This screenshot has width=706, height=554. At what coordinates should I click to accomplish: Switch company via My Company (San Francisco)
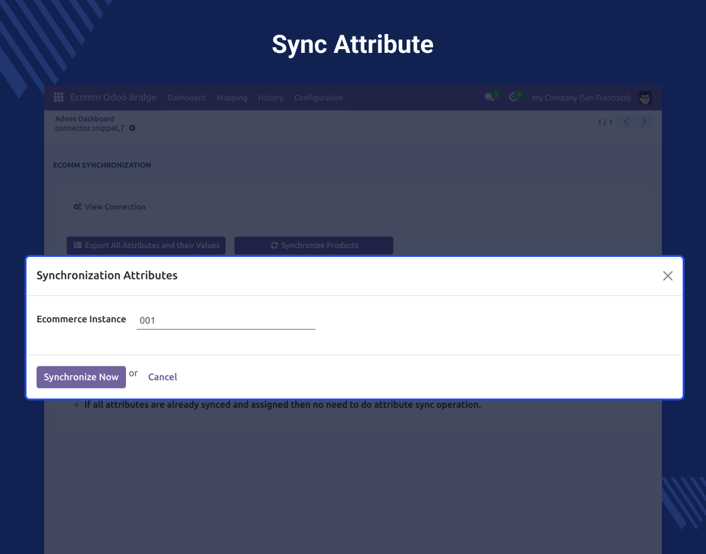point(581,98)
